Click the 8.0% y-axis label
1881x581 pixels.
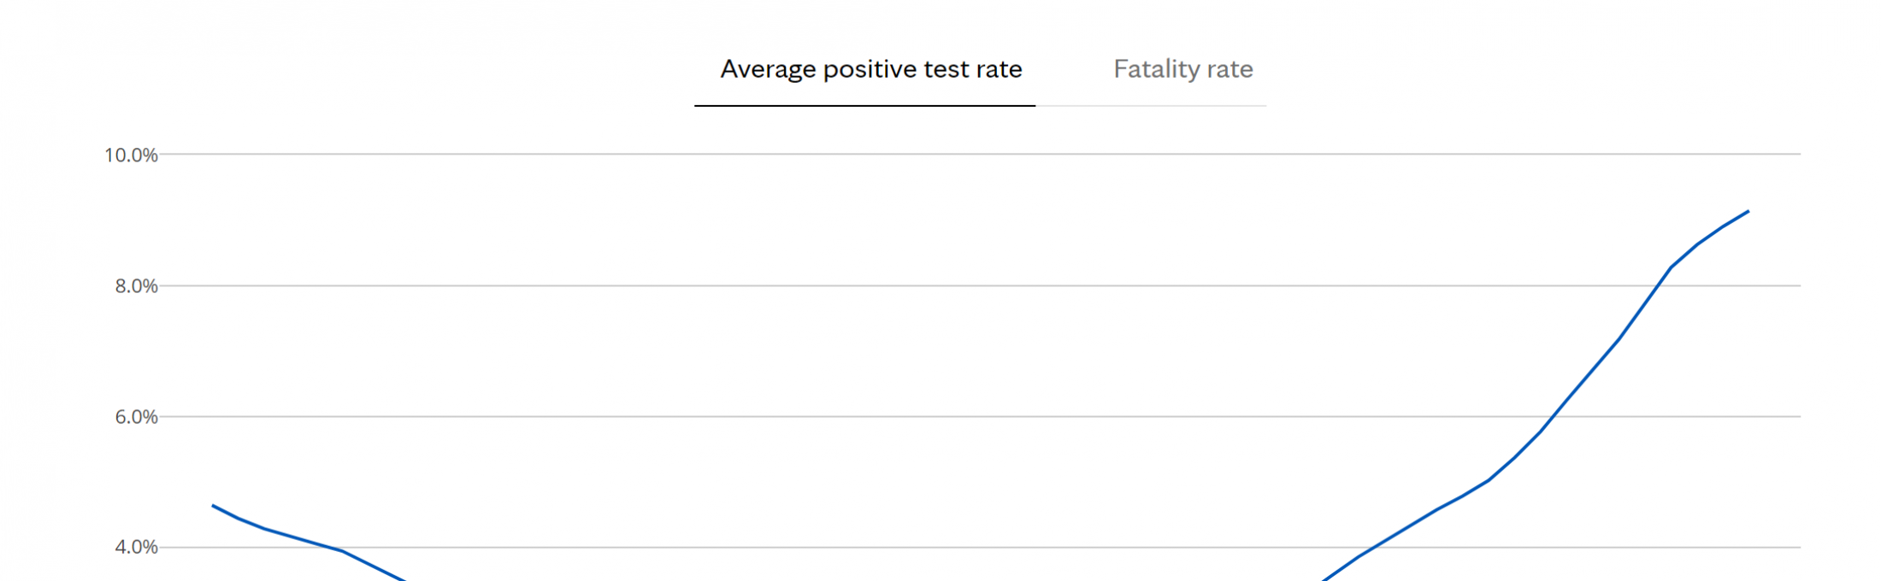pyautogui.click(x=137, y=286)
